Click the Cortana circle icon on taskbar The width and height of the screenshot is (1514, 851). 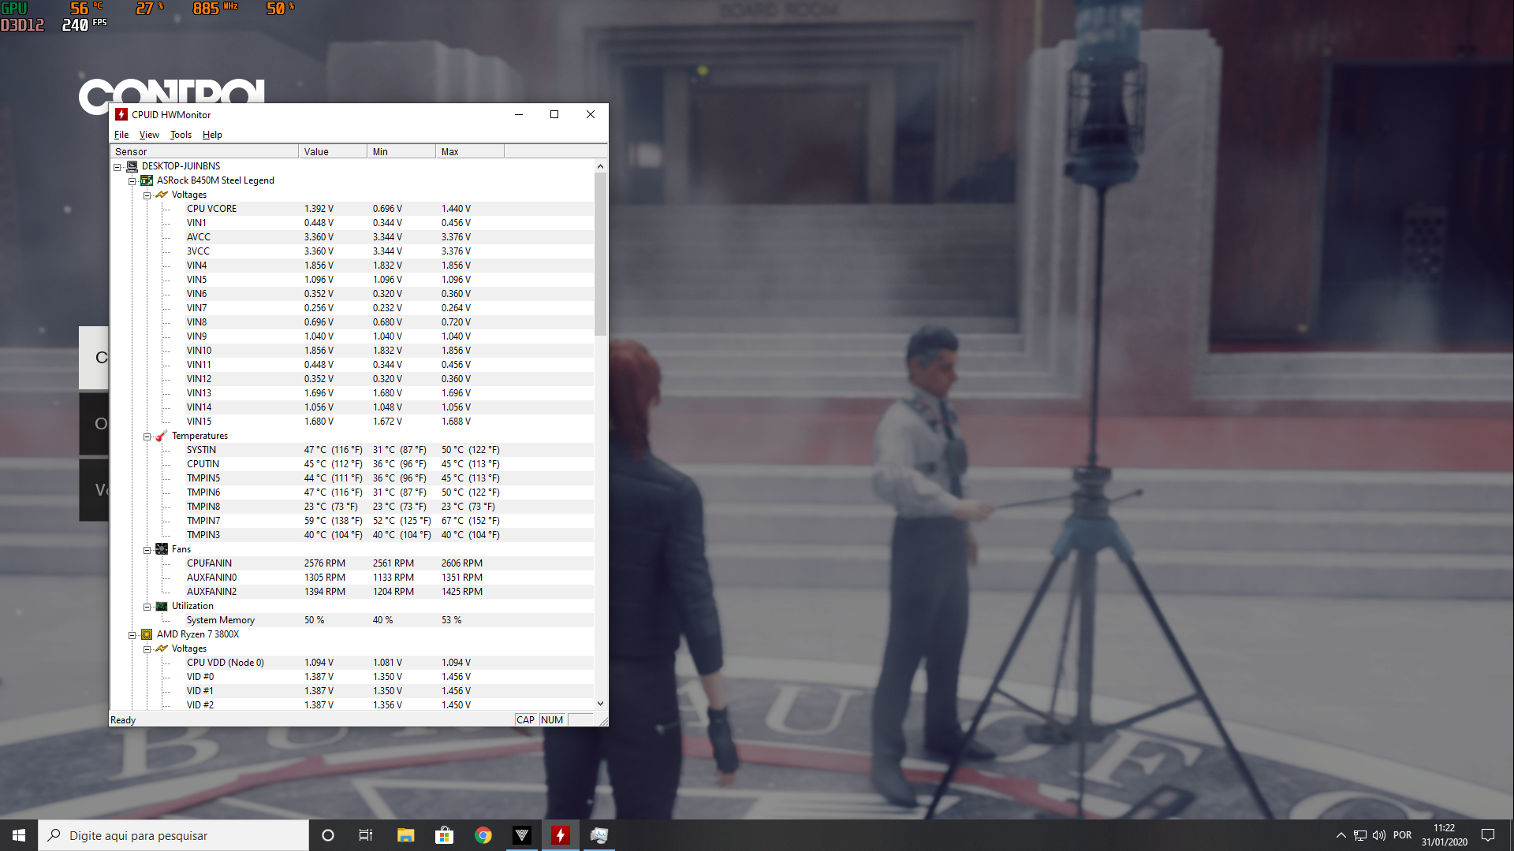pos(328,835)
